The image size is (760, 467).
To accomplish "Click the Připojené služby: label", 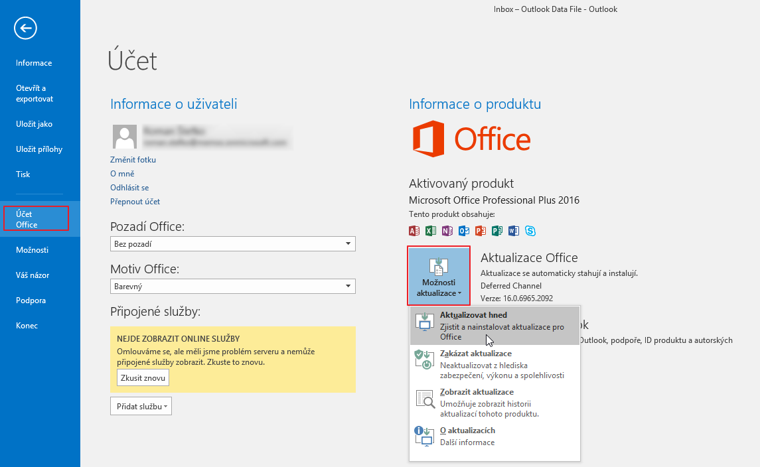I will pyautogui.click(x=155, y=312).
